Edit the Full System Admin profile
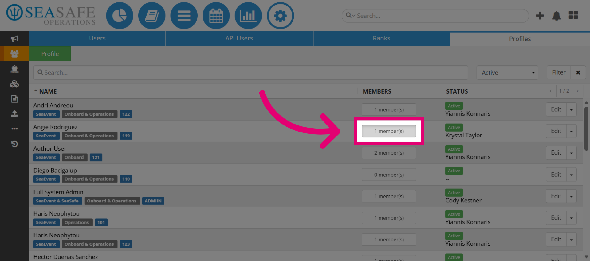 (556, 196)
